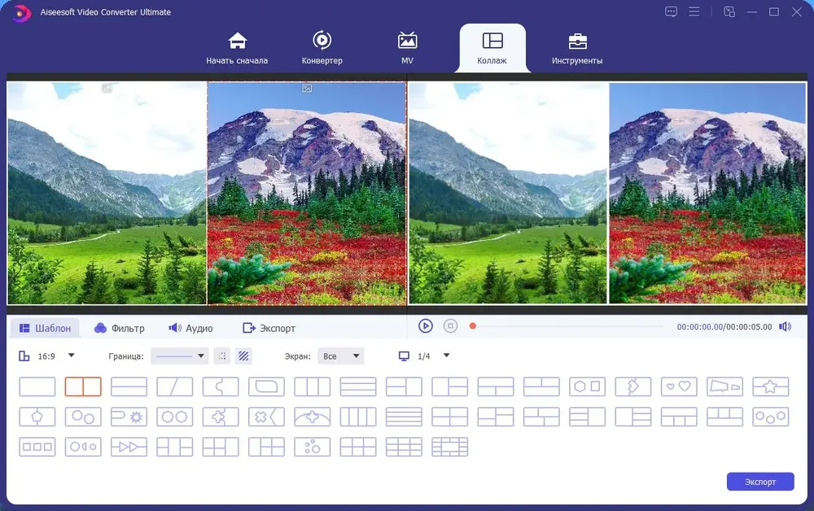Open the hamburger menu in title bar
Screen dimensions: 814x511
pos(694,11)
